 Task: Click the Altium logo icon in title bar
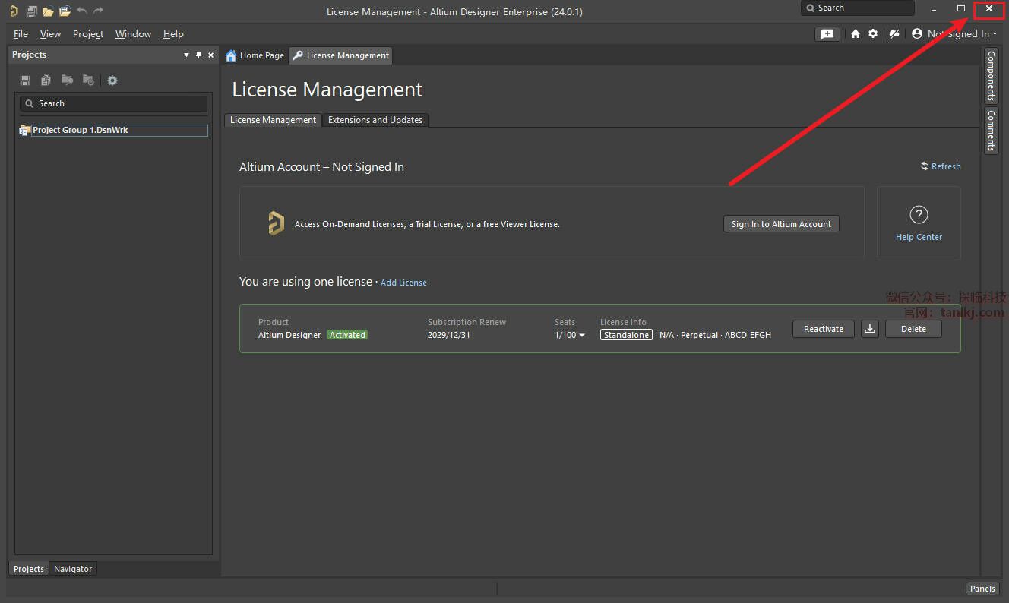click(x=13, y=11)
